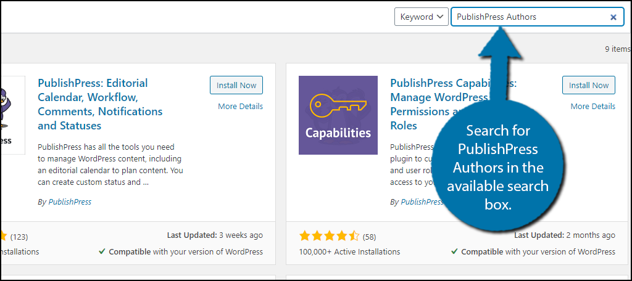The height and width of the screenshot is (281, 632).
Task: Open More Details for PublishPress Editorial Calendar
Action: tap(240, 106)
